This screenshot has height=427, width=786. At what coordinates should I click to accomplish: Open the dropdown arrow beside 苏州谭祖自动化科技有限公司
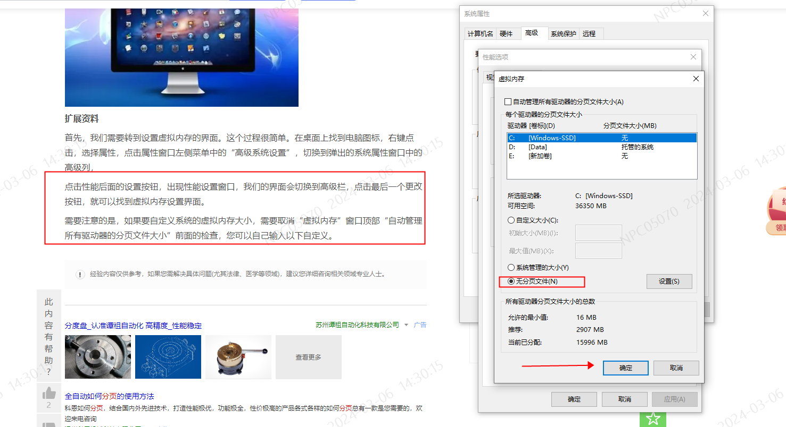point(406,325)
